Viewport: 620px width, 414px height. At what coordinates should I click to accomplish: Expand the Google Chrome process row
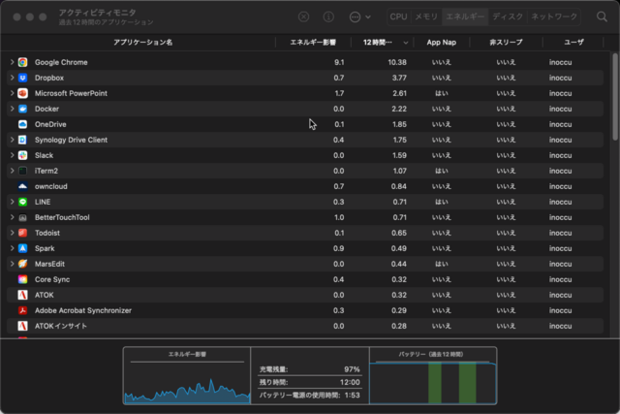(12, 62)
